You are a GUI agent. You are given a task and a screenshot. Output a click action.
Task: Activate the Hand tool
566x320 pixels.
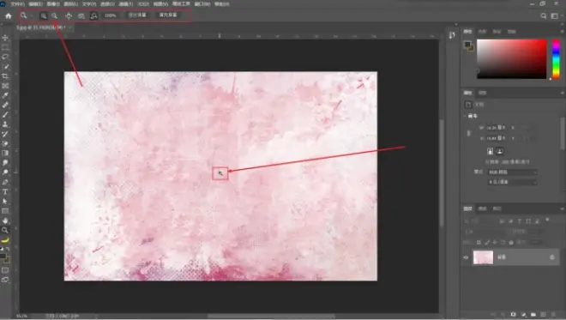[5, 220]
